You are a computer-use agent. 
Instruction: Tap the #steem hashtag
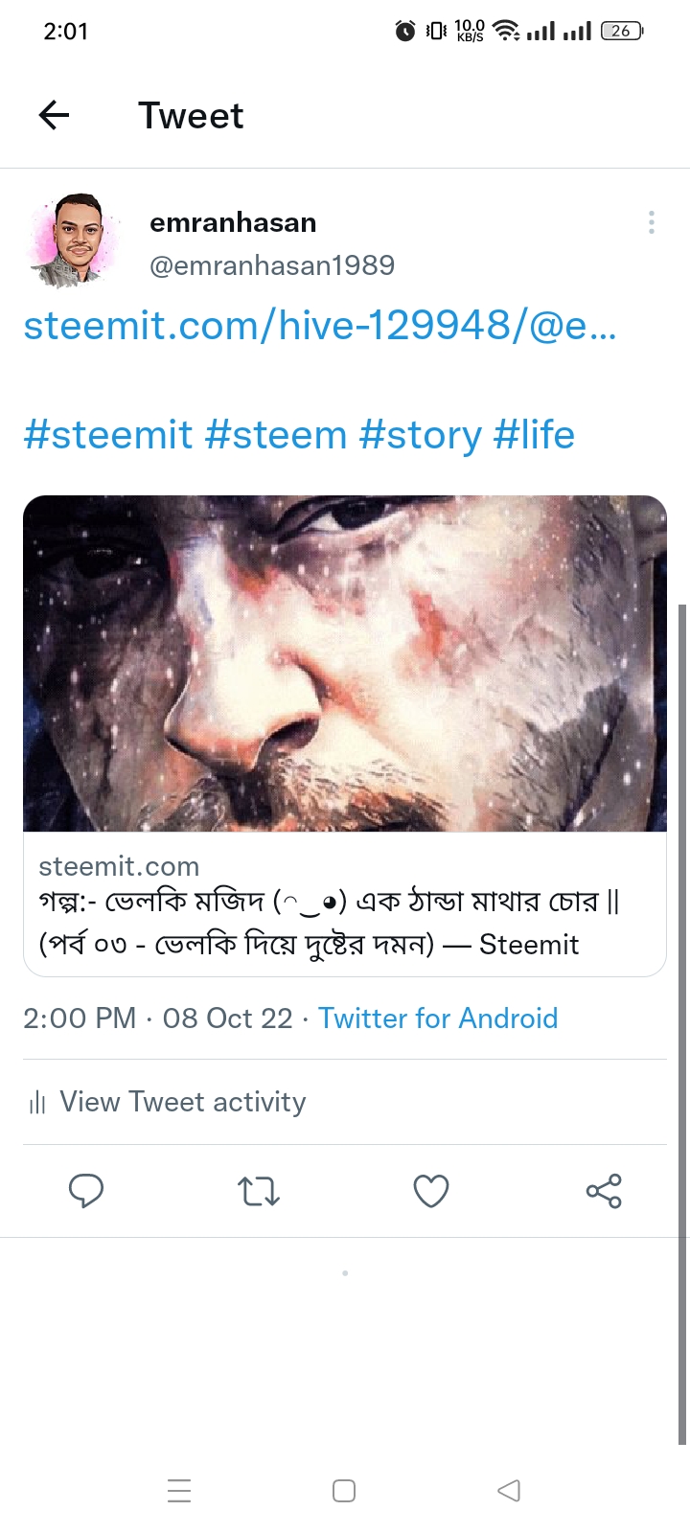(276, 435)
